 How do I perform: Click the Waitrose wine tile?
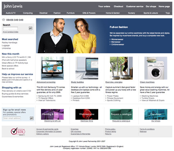(x=87, y=114)
